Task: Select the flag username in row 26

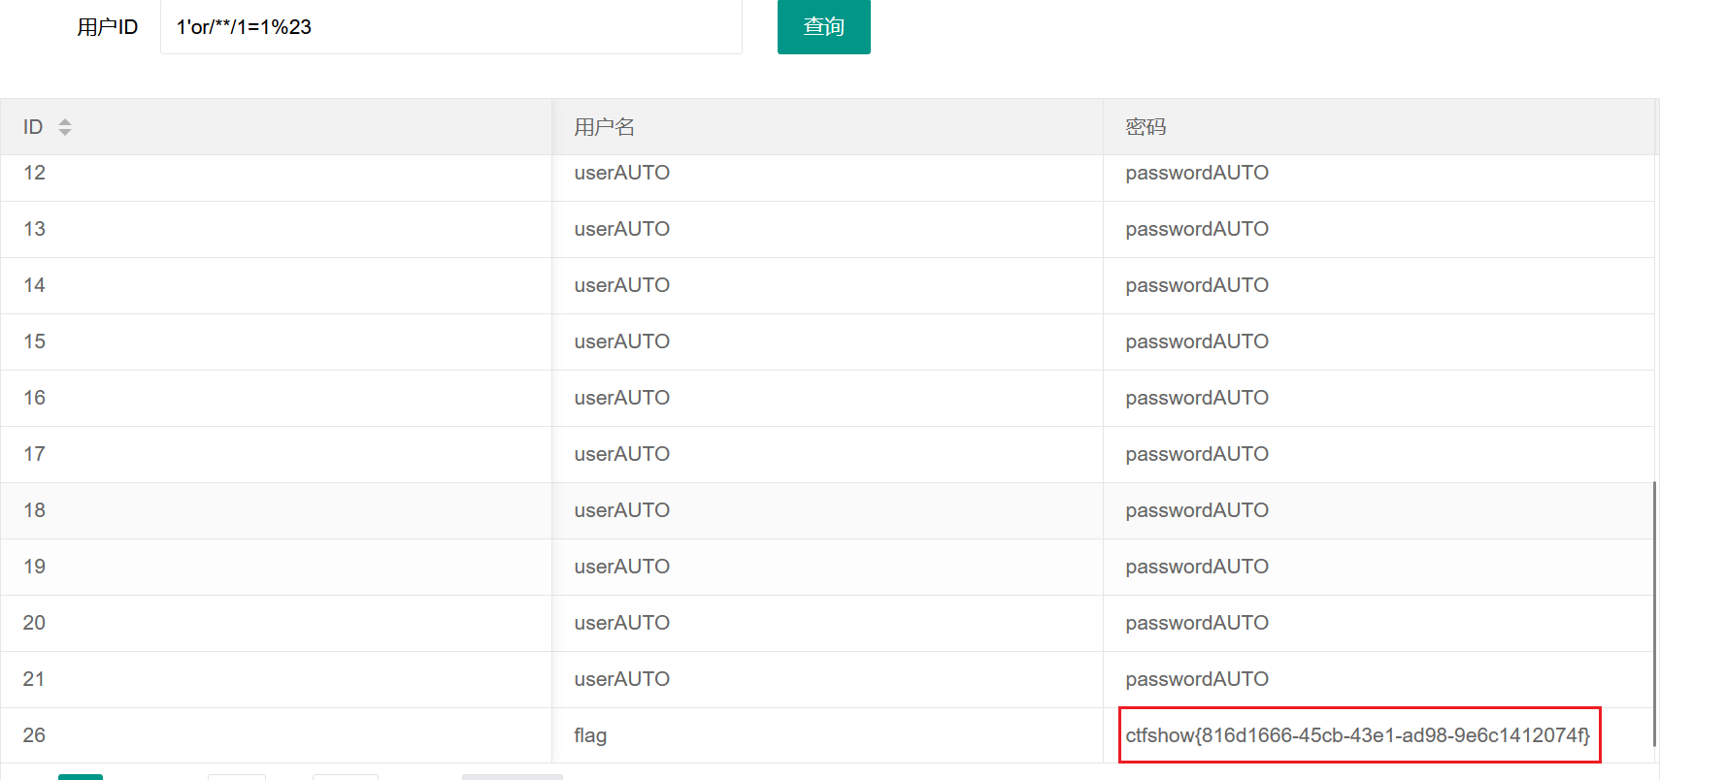Action: 590,735
